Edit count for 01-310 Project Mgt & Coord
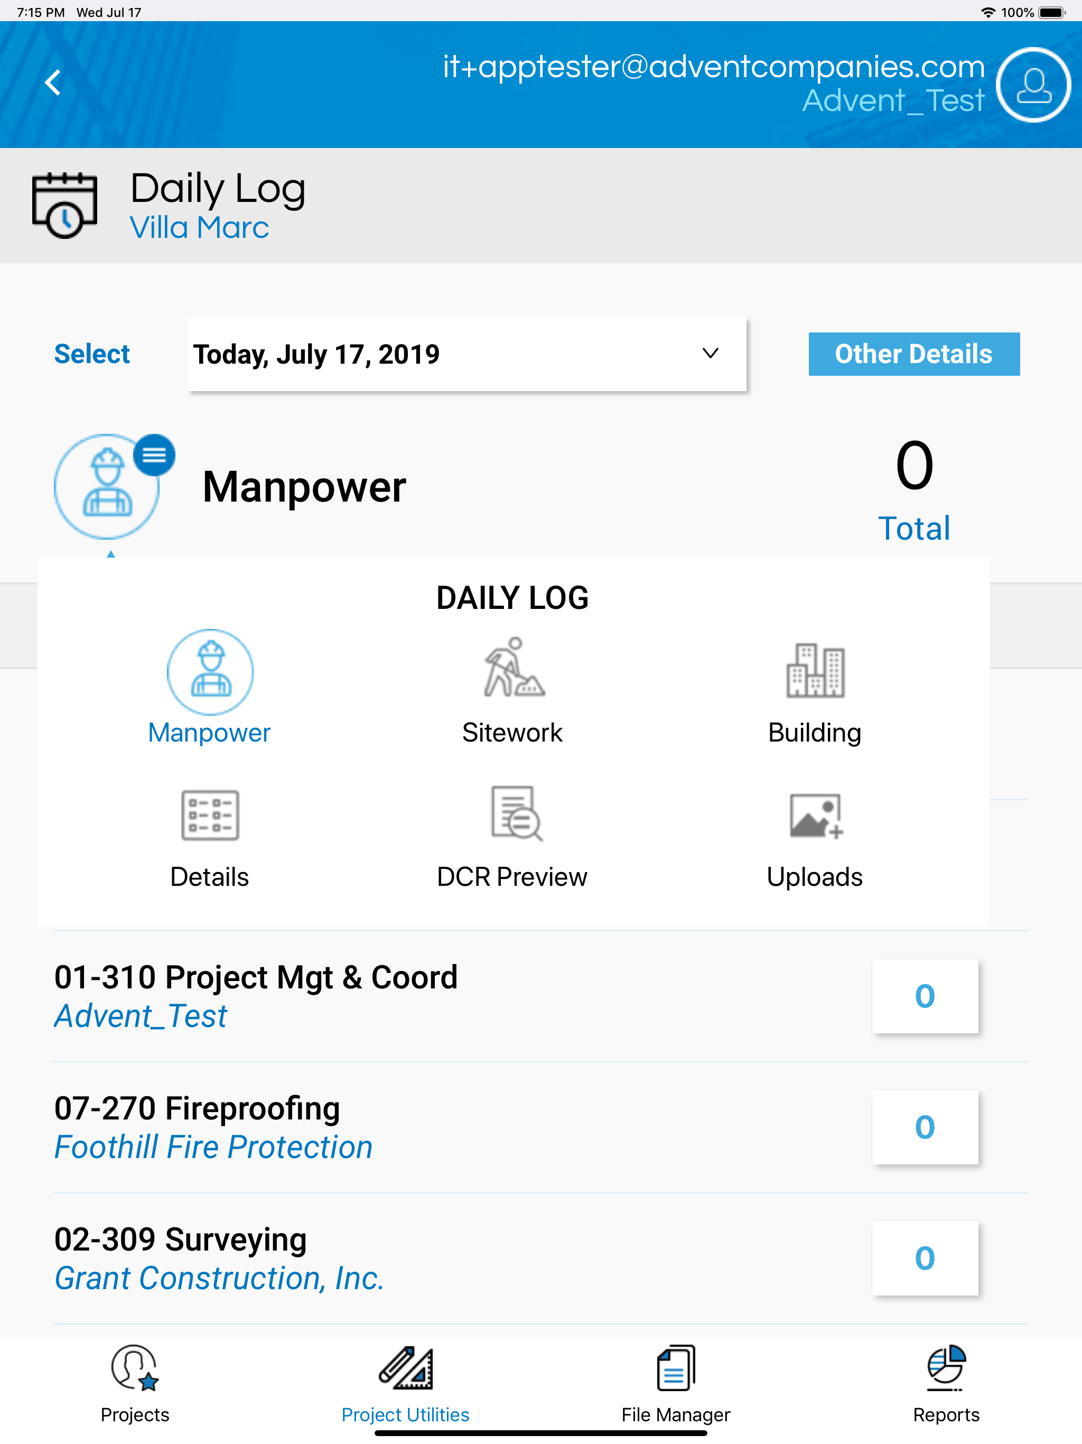Viewport: 1082px width, 1444px height. pyautogui.click(x=925, y=996)
